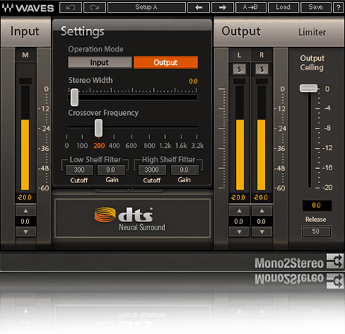This screenshot has height=334, width=345.
Task: Click the Mono2Stereo plugin icon
Action: coord(335,261)
